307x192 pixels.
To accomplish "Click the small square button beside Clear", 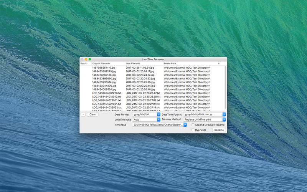I will point(83,114).
